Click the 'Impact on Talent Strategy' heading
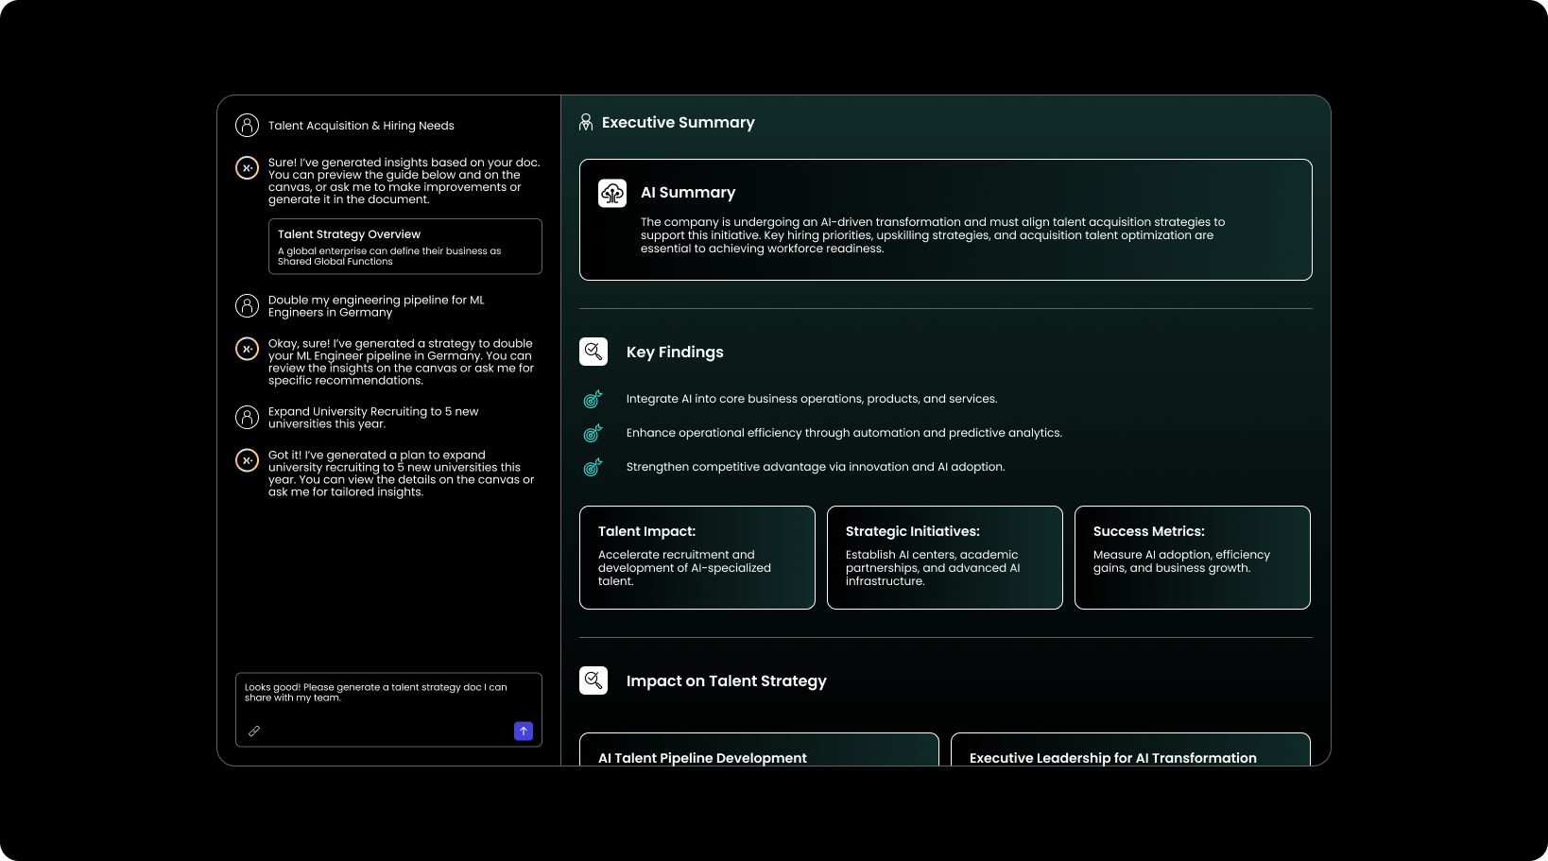1548x861 pixels. 727,681
